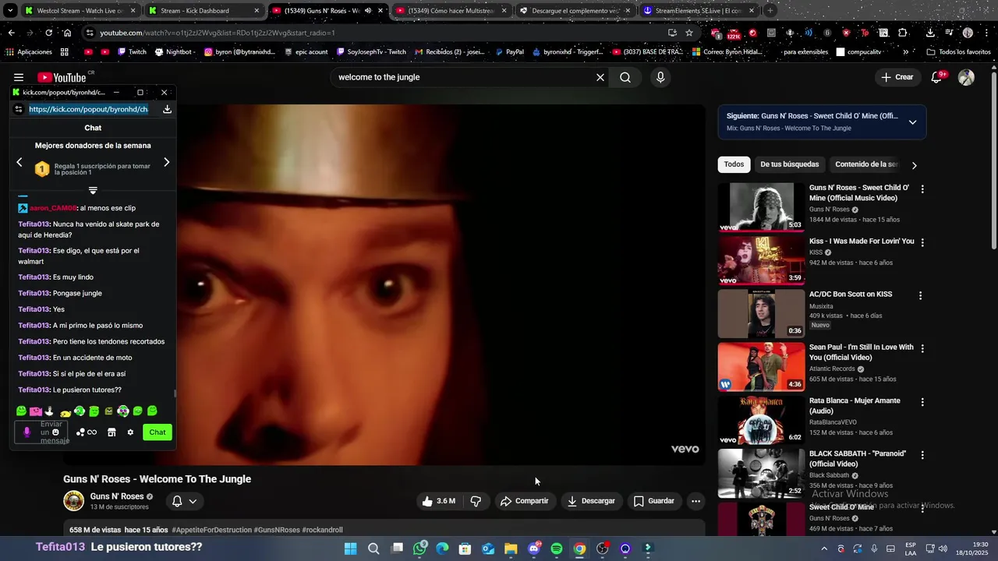998x561 pixels.
Task: Run the YouTube search magnifier button
Action: 625,77
